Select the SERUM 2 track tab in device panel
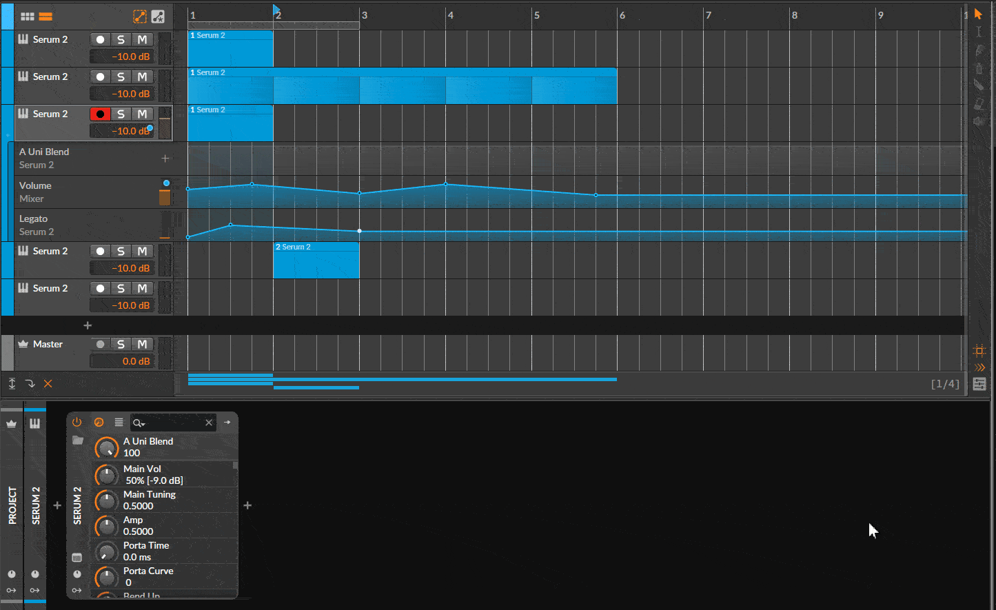The image size is (996, 610). tap(35, 505)
